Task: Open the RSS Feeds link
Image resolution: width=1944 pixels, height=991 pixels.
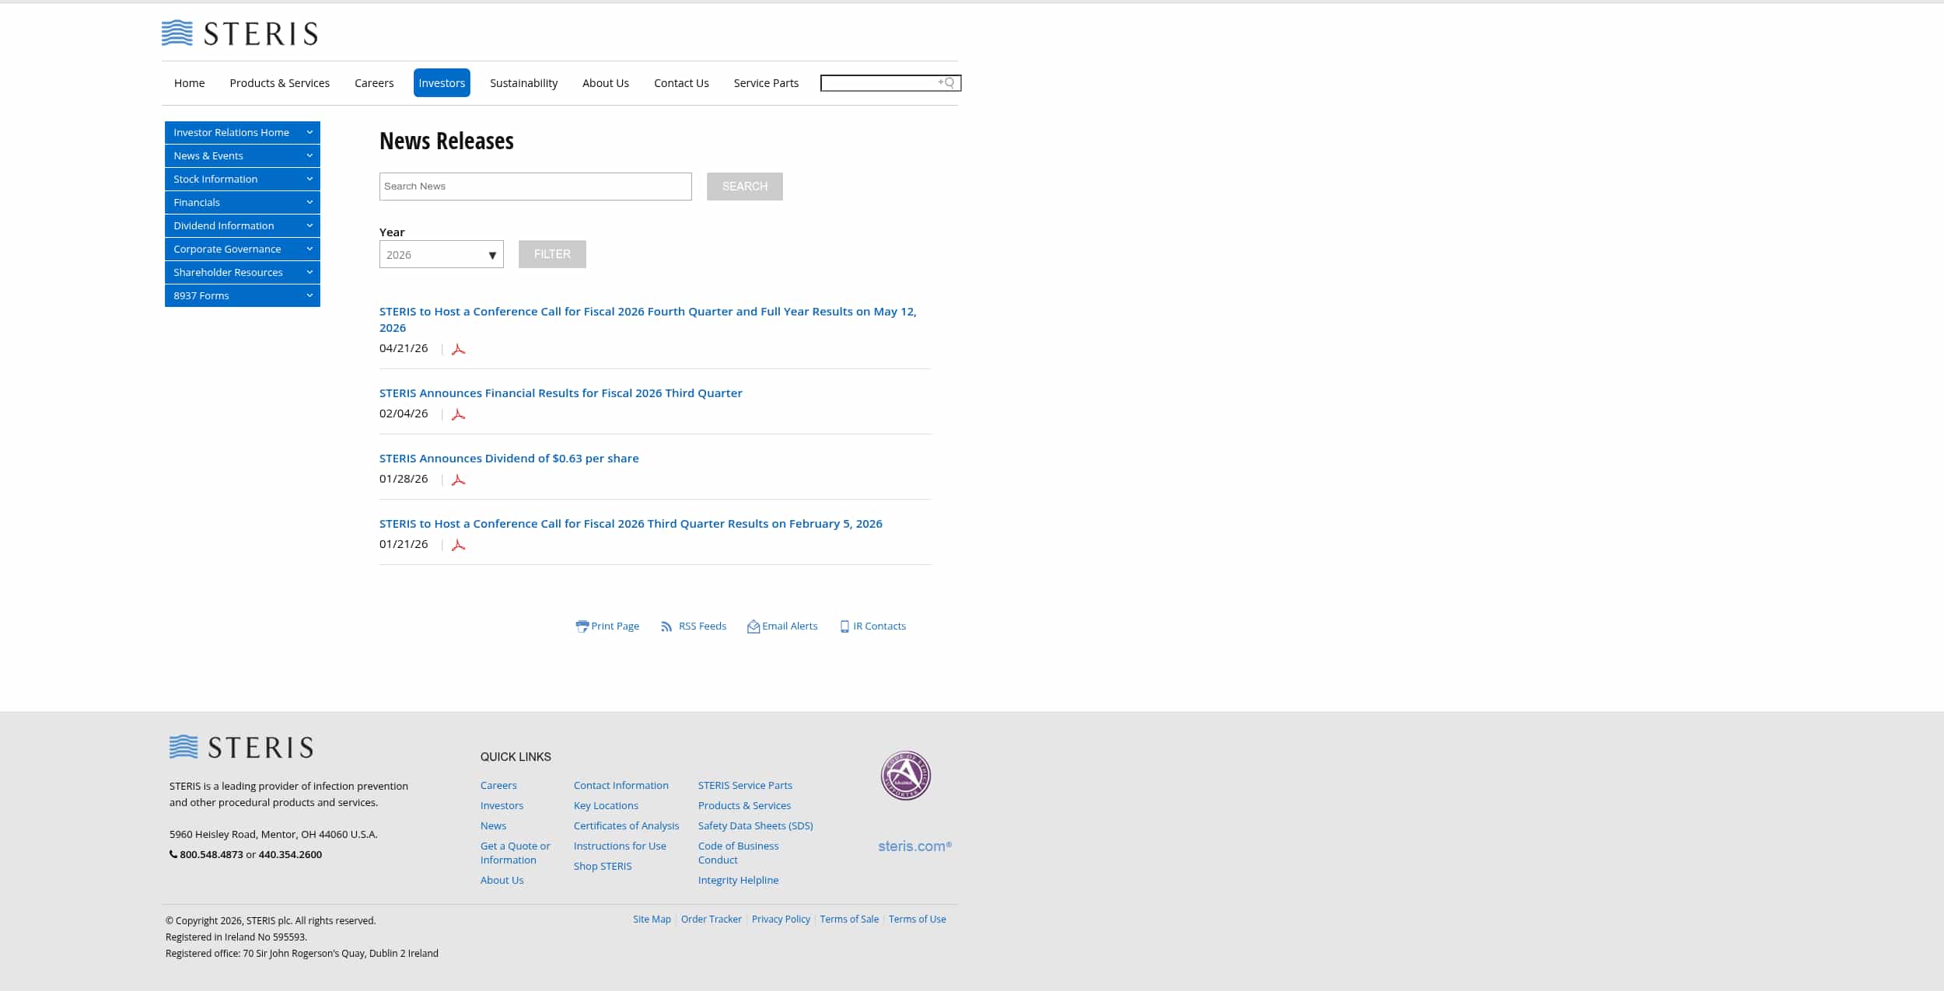Action: [x=702, y=626]
